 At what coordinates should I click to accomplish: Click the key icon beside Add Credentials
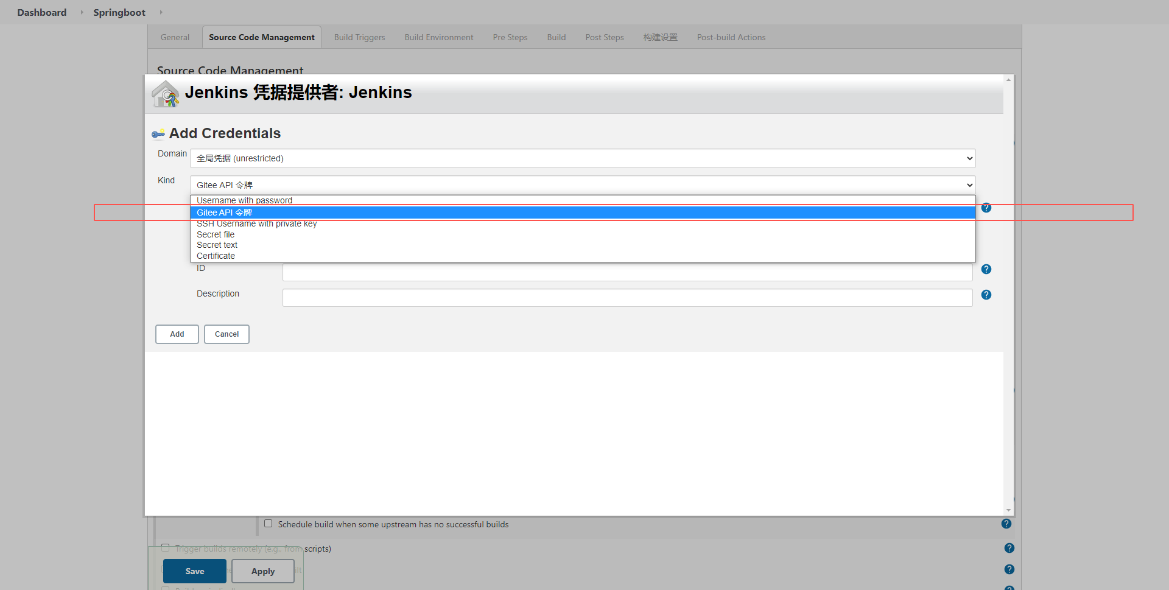pyautogui.click(x=158, y=134)
